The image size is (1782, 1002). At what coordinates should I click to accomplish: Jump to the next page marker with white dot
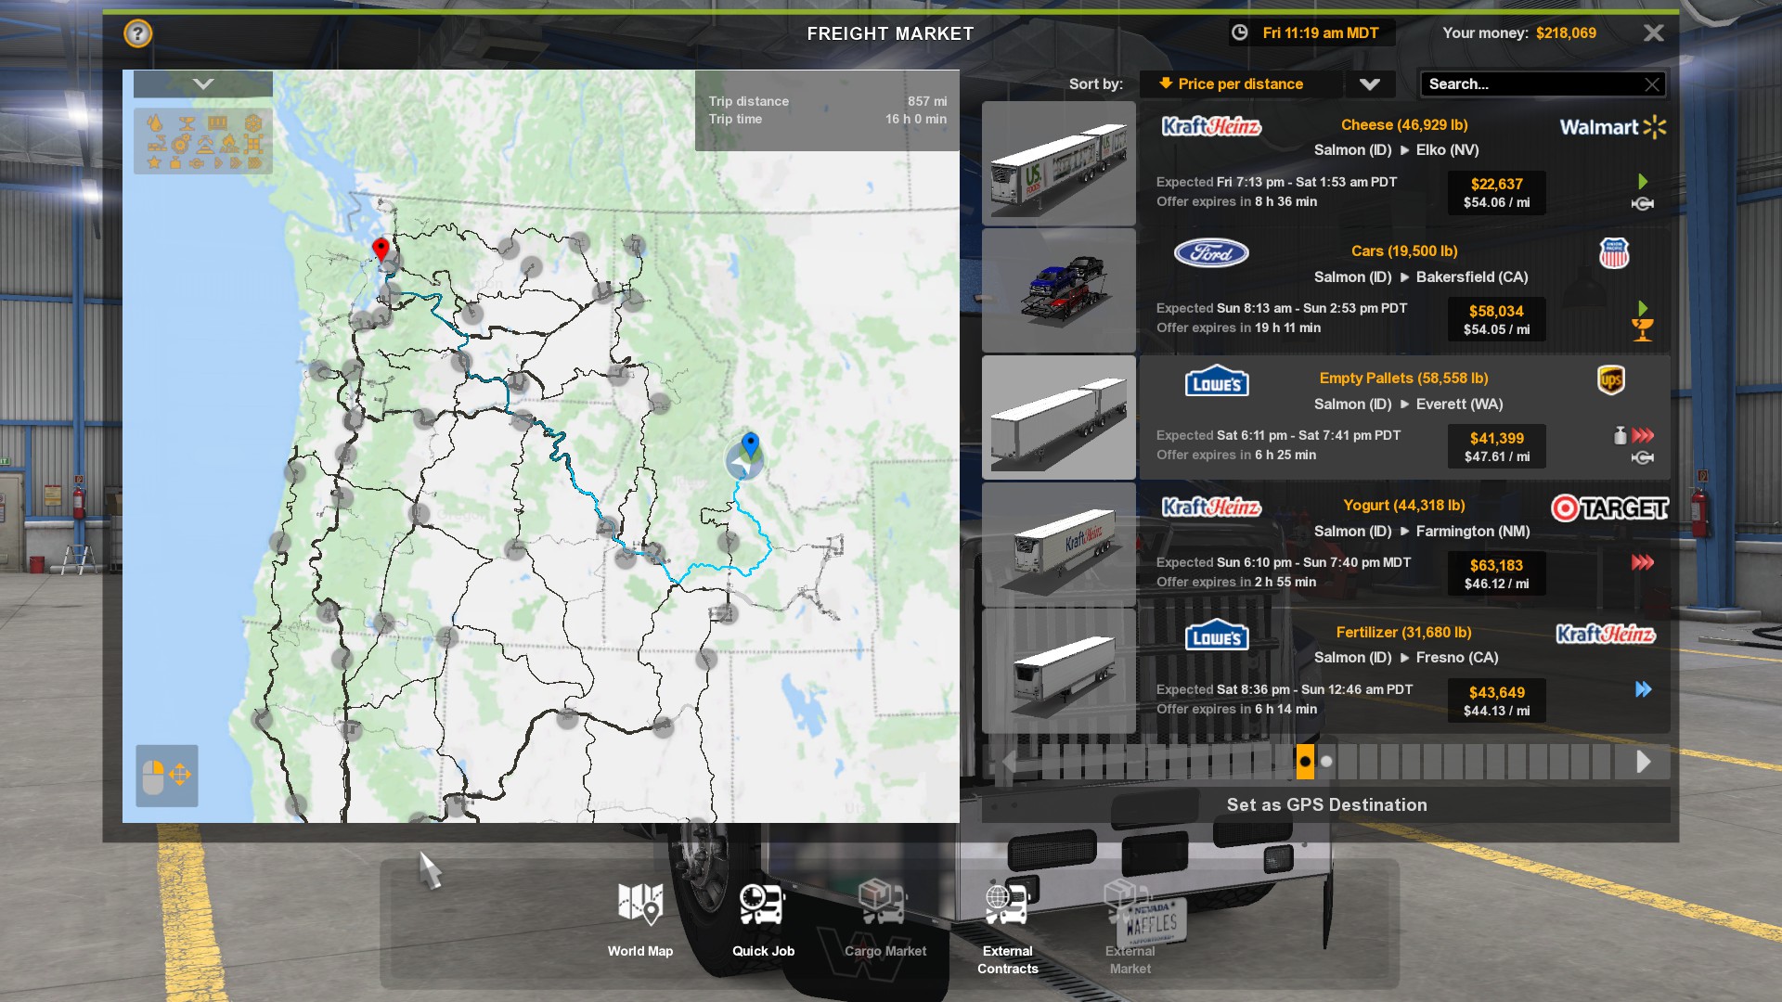(1326, 762)
